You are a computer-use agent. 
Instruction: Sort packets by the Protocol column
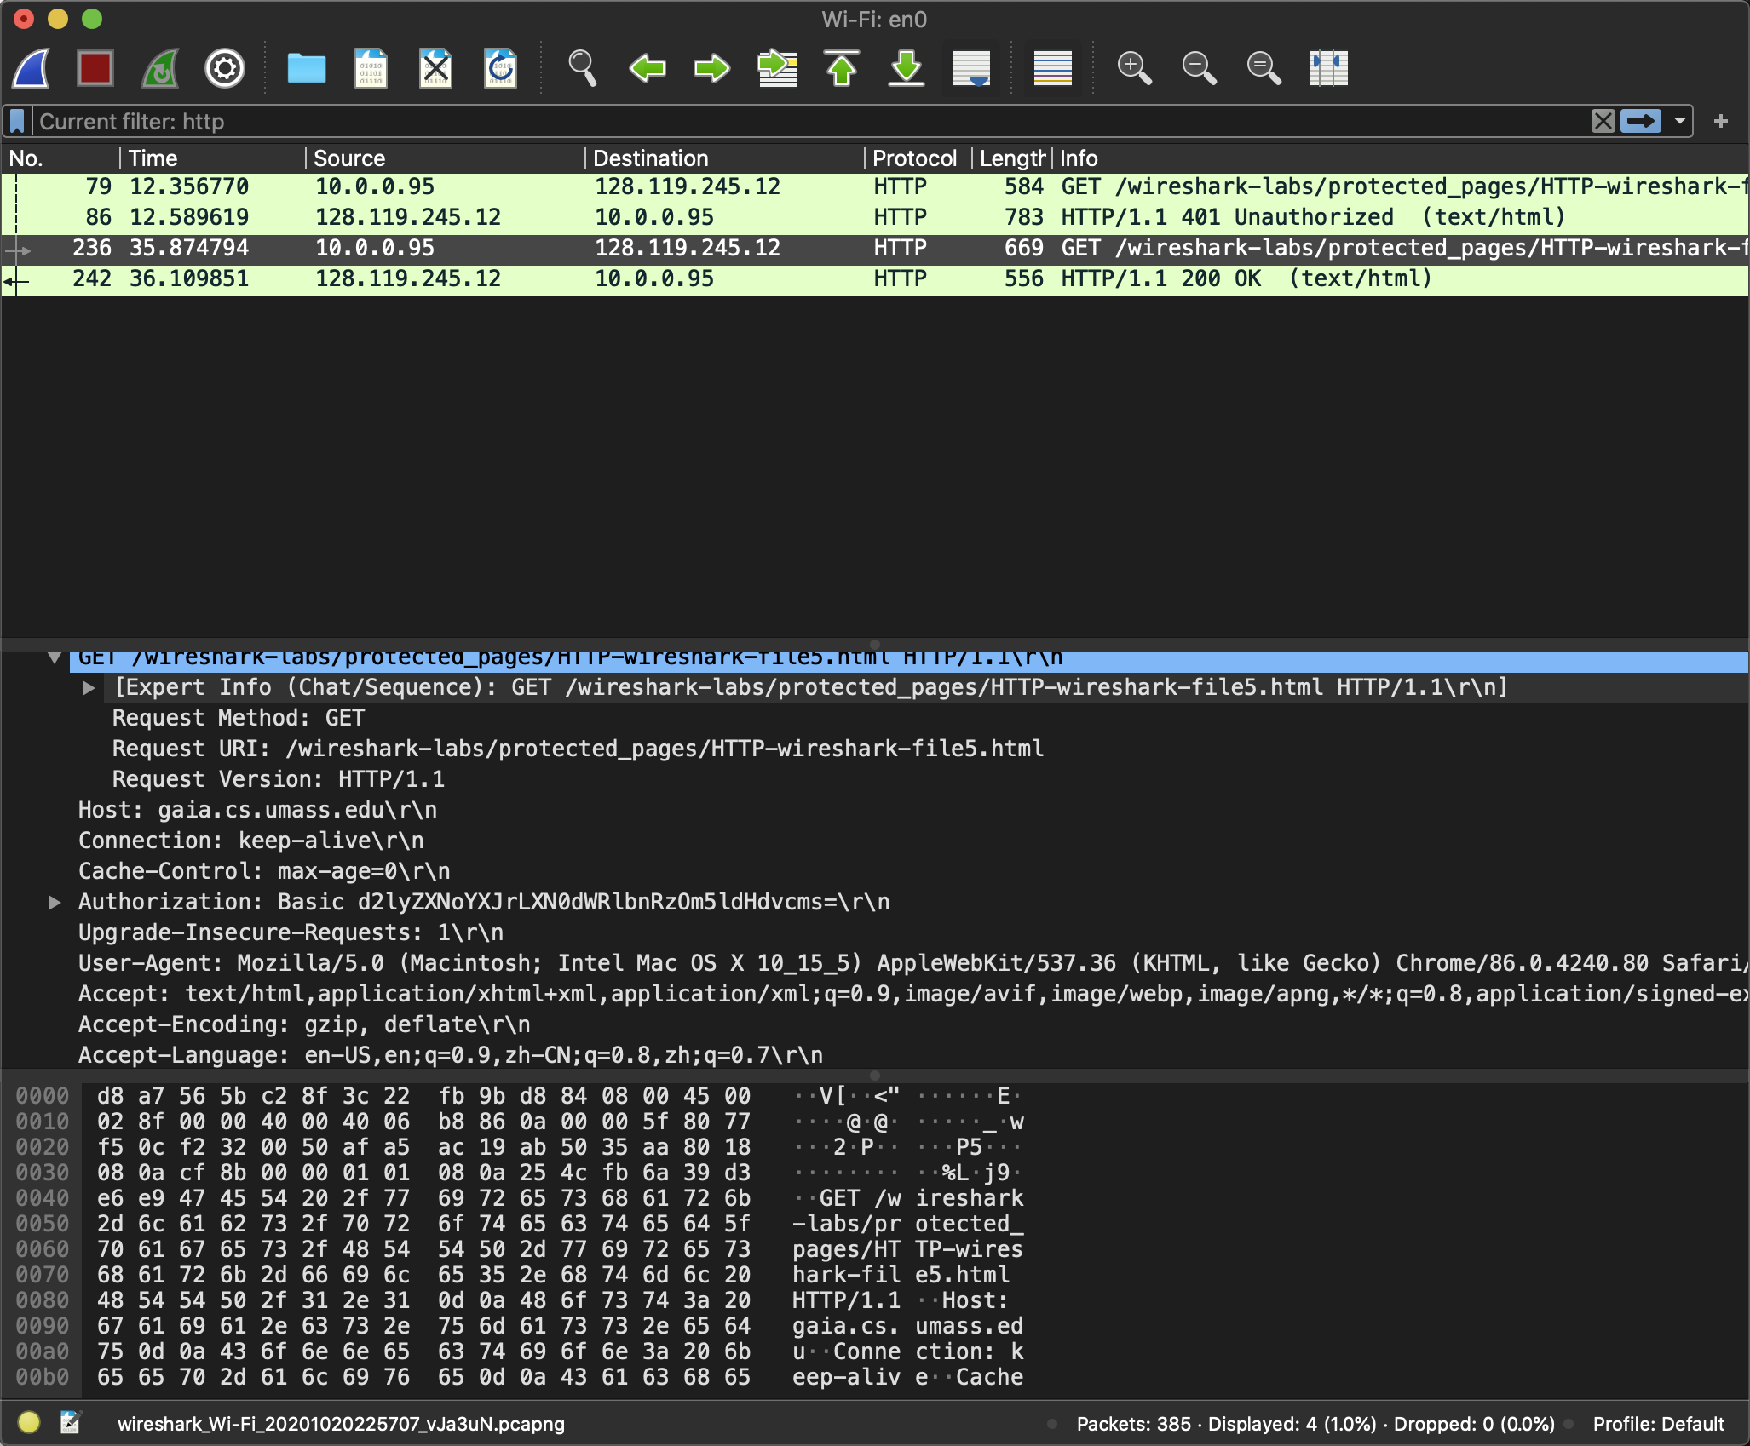pos(913,158)
